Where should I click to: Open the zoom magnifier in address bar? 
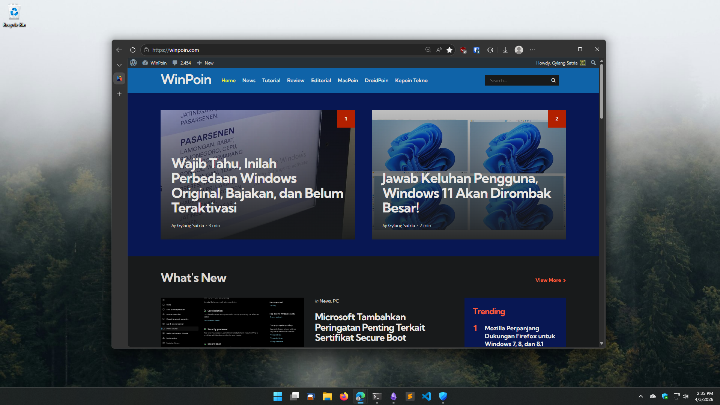(428, 50)
